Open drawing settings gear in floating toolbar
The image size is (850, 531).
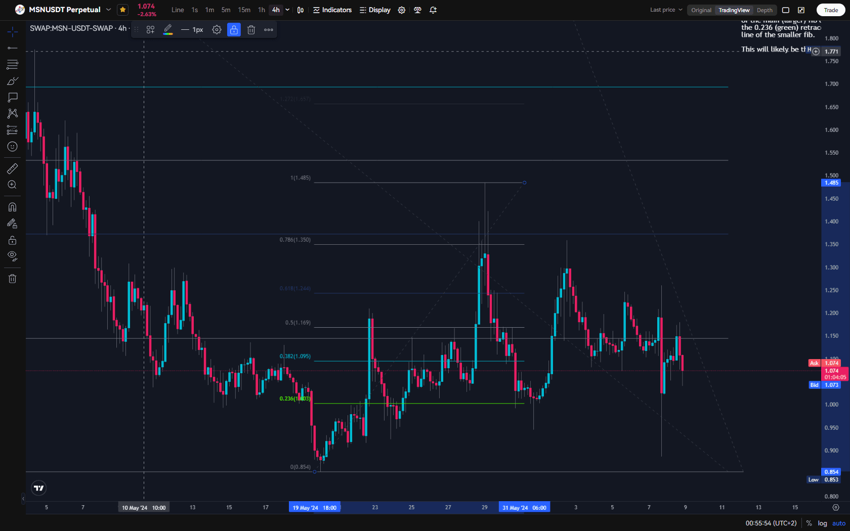point(217,30)
